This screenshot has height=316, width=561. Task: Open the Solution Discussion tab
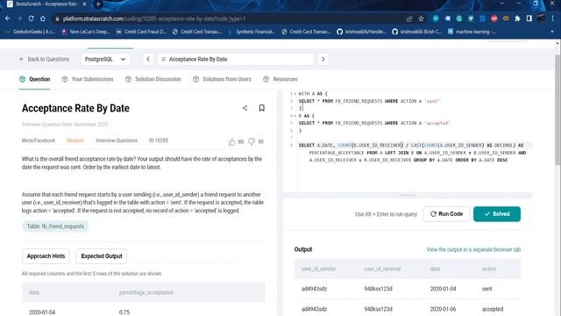(153, 79)
